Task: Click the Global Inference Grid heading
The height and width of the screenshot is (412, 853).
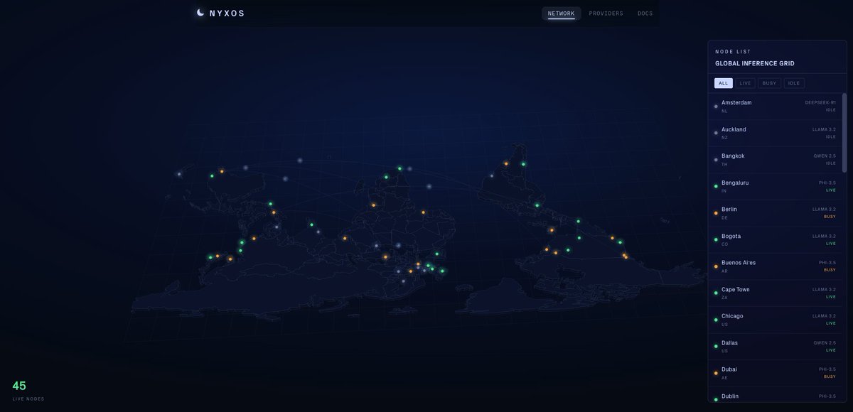Action: (755, 63)
